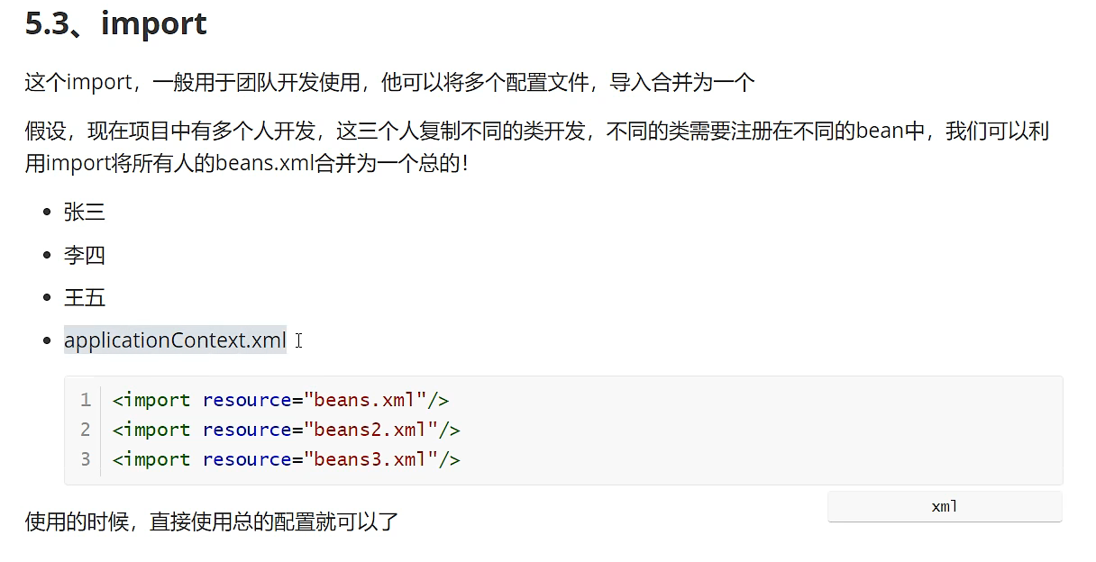The image size is (1096, 562).
Task: Select the 王五 list item
Action: click(x=84, y=298)
